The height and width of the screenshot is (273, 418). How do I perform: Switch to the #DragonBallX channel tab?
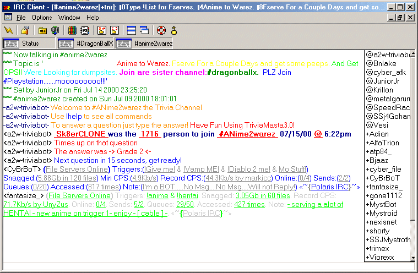tap(85, 43)
